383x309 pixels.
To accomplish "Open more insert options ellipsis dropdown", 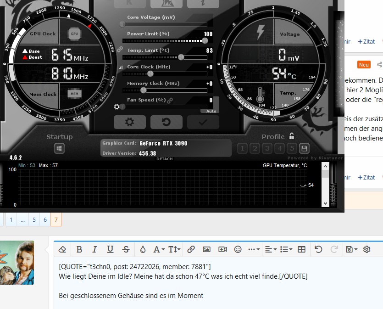I will 254,249.
